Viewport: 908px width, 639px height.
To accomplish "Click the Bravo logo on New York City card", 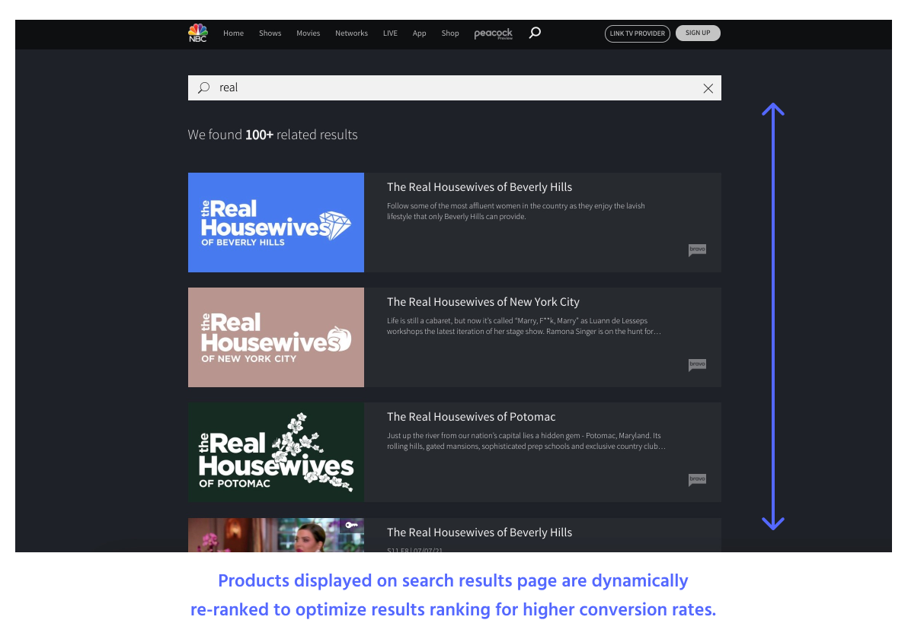I will pos(697,364).
